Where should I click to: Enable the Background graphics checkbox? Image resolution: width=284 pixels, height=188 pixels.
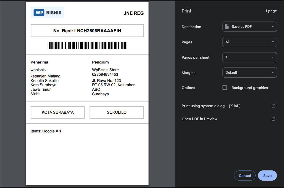[x=224, y=88]
